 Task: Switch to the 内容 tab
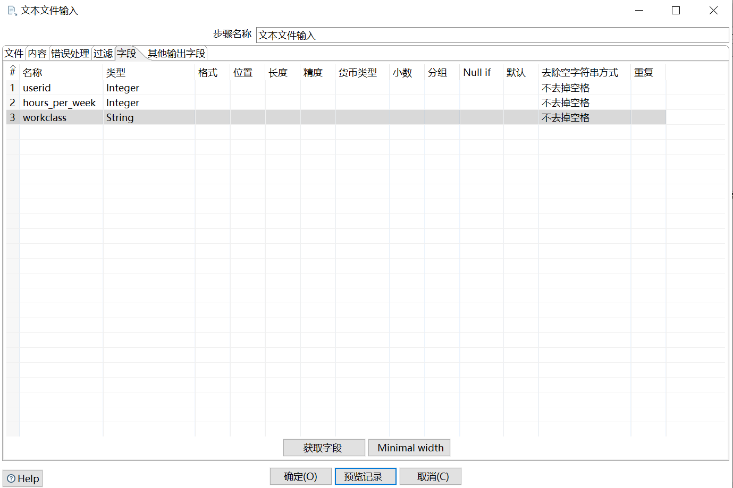tap(37, 53)
